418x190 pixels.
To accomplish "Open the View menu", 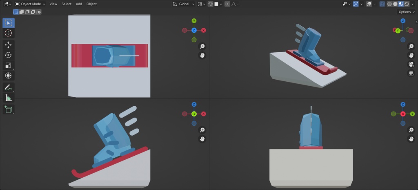I will coord(53,4).
